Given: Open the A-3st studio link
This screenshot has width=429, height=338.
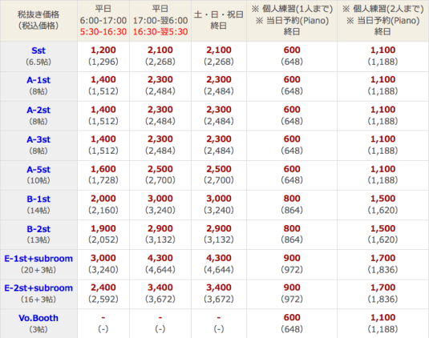Looking at the screenshot, I should 38,139.
